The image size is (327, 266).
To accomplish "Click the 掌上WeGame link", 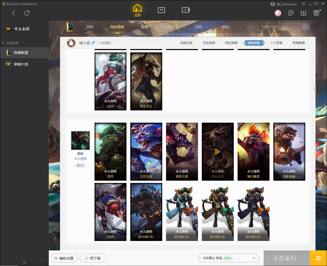I will [284, 4].
